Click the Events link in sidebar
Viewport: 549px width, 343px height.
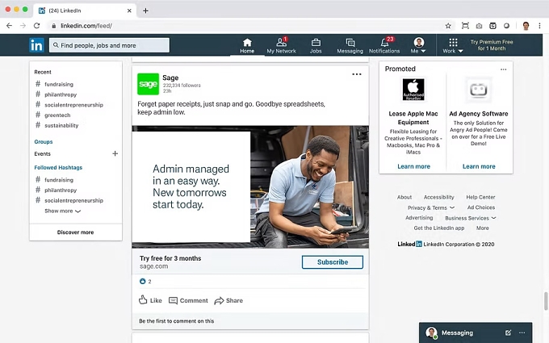[x=42, y=153]
